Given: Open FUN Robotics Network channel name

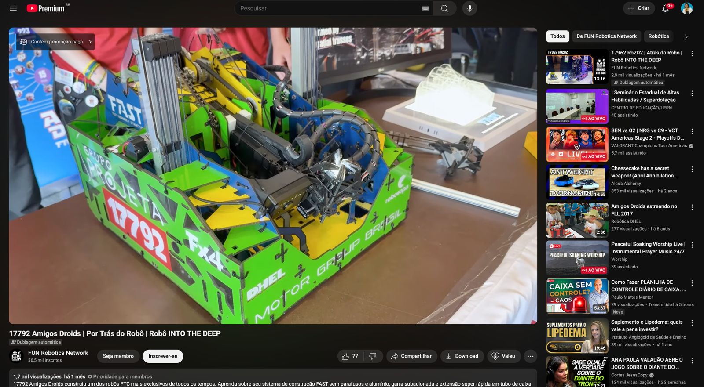Looking at the screenshot, I should click(58, 353).
